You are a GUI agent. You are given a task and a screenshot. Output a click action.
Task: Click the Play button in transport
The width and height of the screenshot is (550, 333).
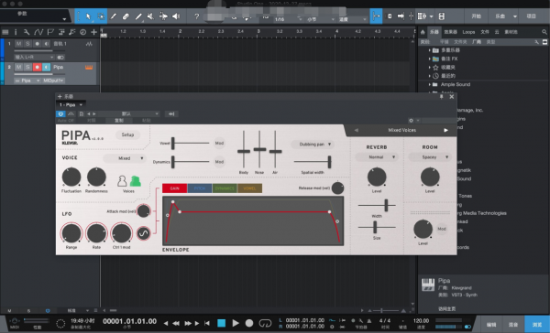236,323
